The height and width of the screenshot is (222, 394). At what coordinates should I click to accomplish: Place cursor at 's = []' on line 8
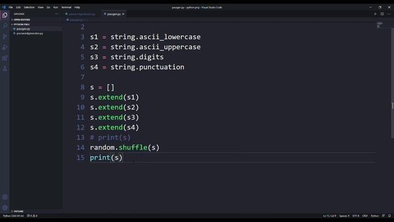pos(102,88)
